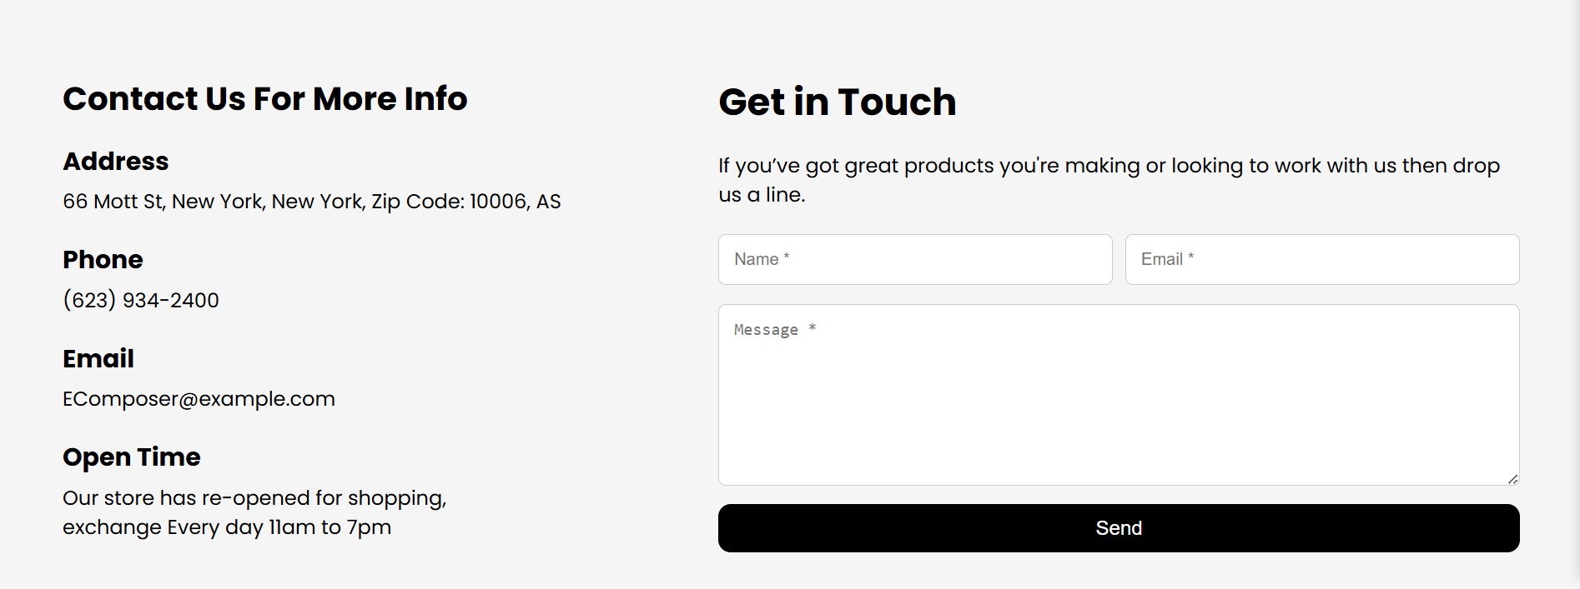Click the bold Email heading on left
Screen dimensions: 1580x589
[98, 359]
